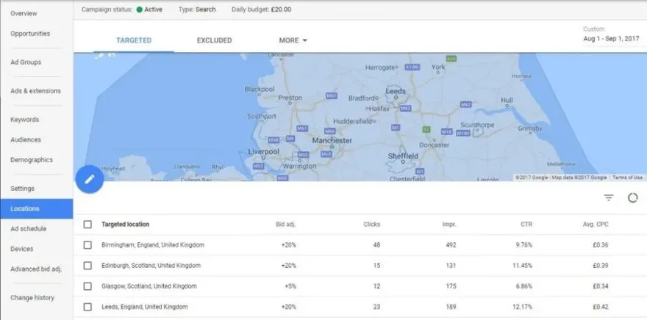The width and height of the screenshot is (647, 320).
Task: Switch to the EXCLUDED tab
Action: pos(214,40)
